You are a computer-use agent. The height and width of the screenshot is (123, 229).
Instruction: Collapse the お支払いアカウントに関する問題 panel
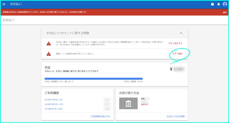pos(181,33)
